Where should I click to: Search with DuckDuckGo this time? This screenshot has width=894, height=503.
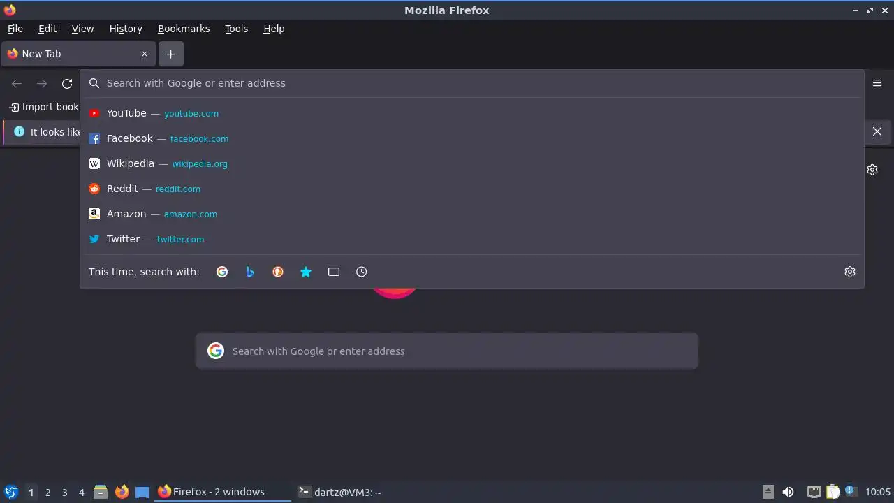tap(278, 272)
